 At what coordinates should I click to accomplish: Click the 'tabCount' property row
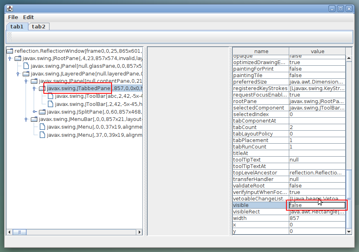pyautogui.click(x=289, y=127)
